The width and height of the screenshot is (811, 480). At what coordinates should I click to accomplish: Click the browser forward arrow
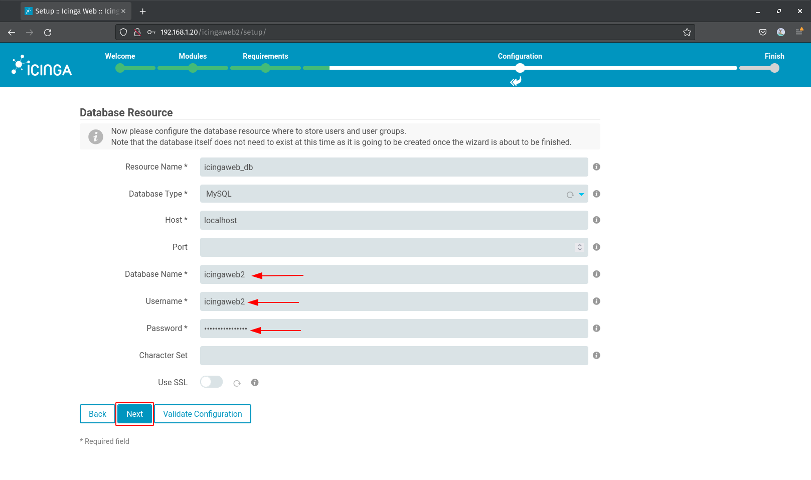[30, 32]
